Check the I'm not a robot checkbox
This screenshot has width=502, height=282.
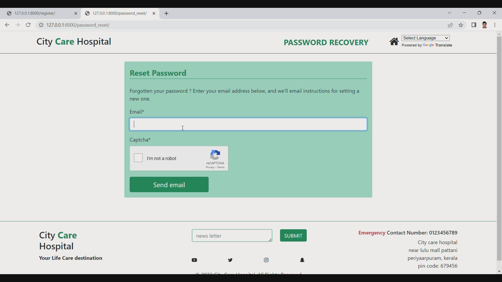138,158
